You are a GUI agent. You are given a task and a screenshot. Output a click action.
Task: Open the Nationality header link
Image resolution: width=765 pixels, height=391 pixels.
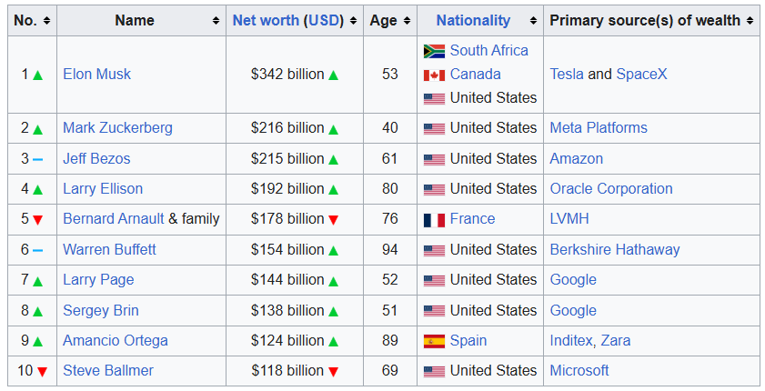pyautogui.click(x=473, y=20)
